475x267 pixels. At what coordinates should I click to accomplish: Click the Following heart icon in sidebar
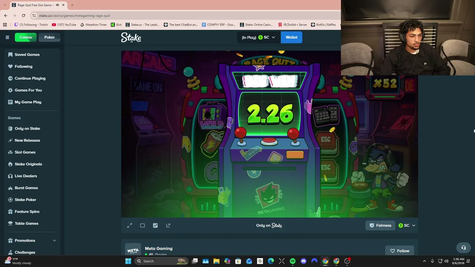pos(10,66)
